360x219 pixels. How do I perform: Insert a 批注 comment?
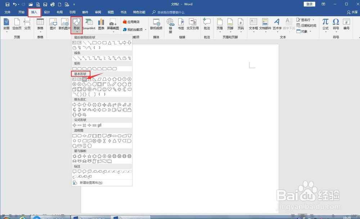click(x=207, y=24)
